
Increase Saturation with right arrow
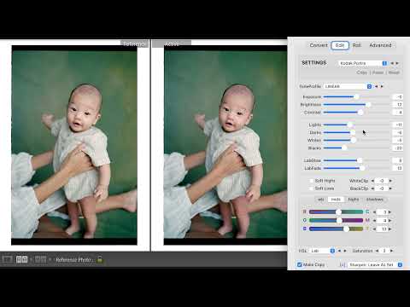coord(391,251)
